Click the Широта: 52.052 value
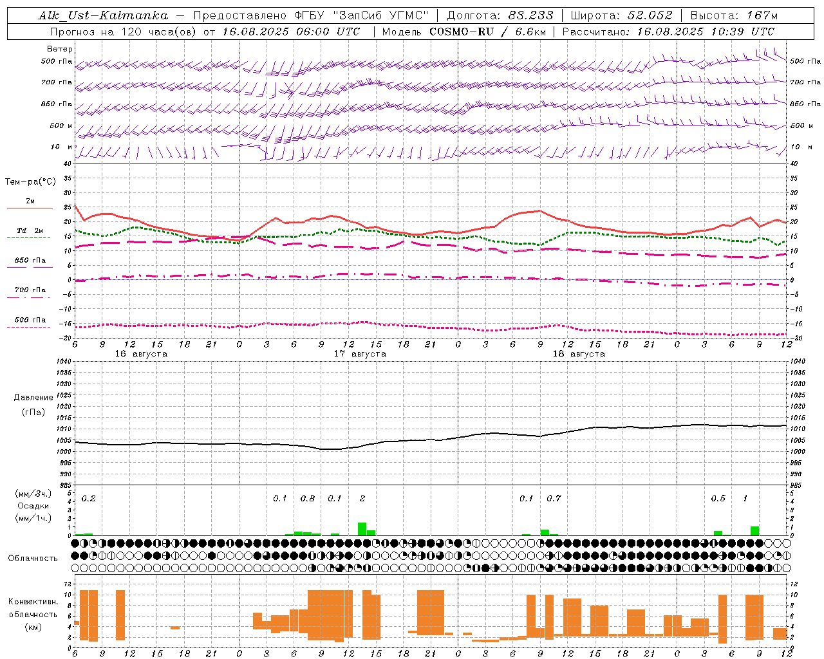This screenshot has height=659, width=824. pyautogui.click(x=622, y=15)
